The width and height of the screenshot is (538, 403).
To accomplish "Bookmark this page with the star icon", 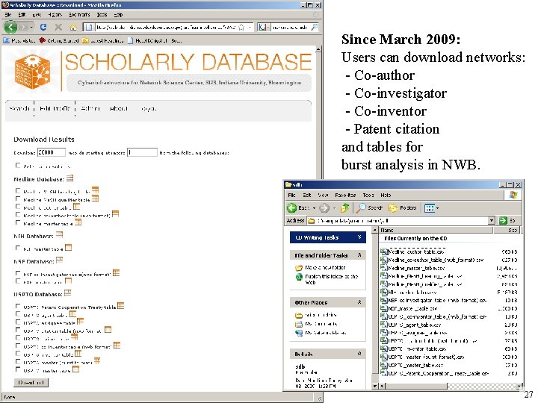I will pos(241,27).
